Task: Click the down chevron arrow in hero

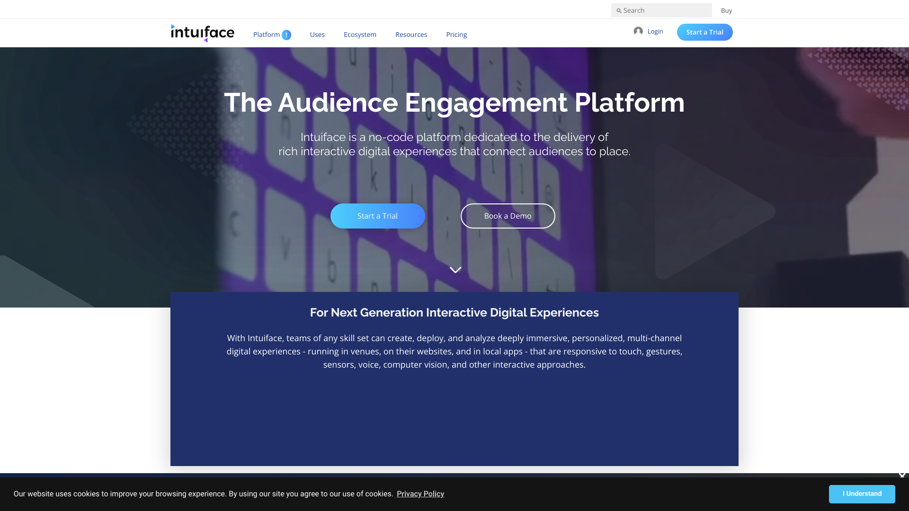Action: (x=455, y=270)
